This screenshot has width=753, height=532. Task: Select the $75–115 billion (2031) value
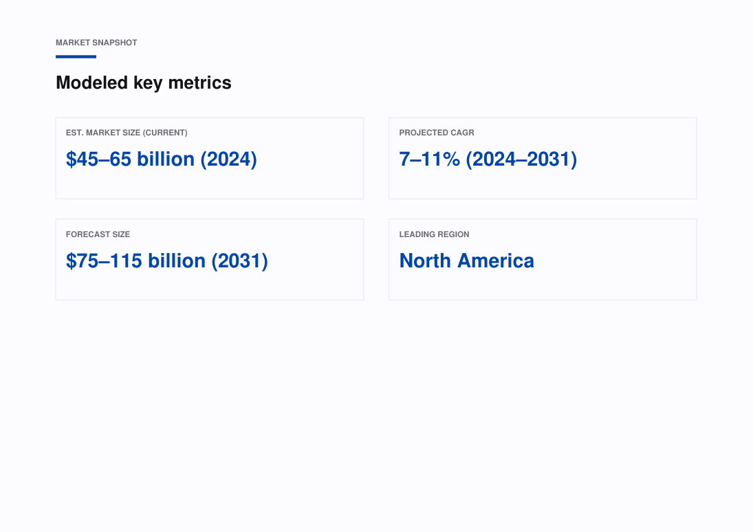tap(166, 261)
